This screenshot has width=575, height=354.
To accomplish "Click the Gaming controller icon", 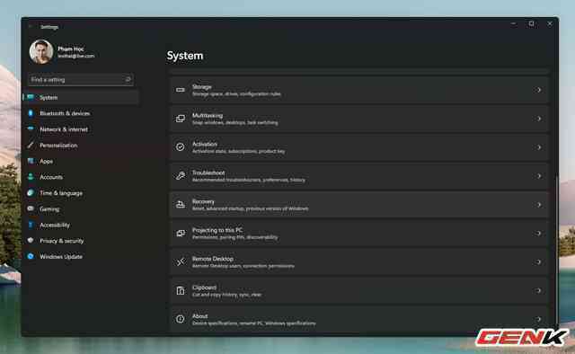I will (31, 208).
